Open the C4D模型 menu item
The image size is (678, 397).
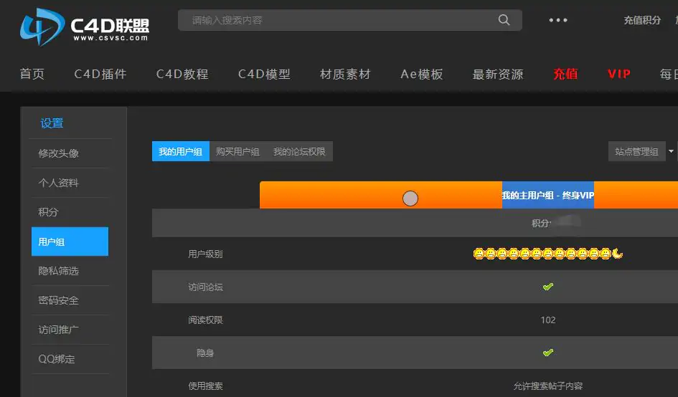(264, 74)
